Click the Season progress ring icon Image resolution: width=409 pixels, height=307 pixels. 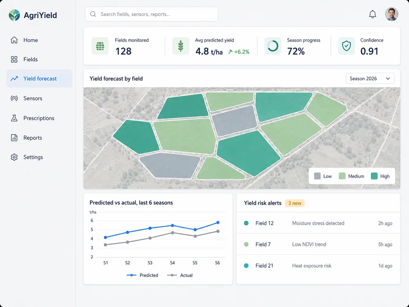coord(273,46)
